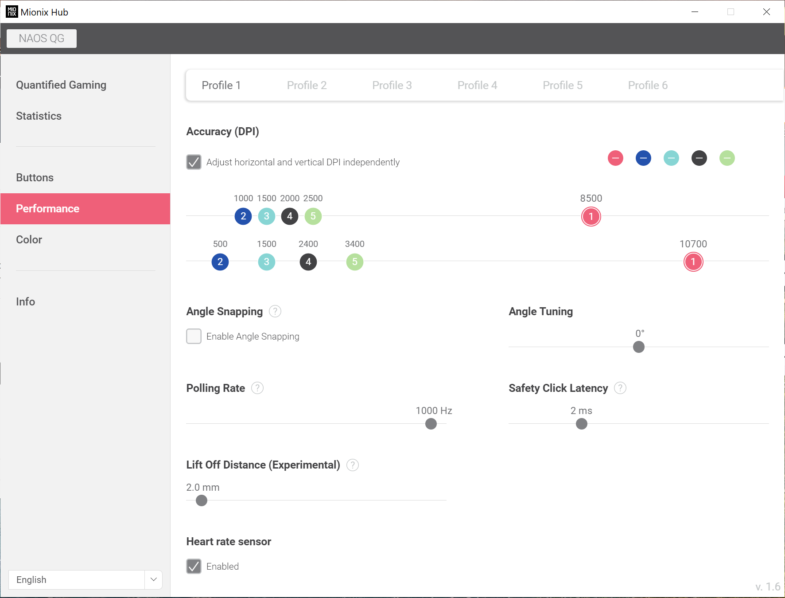This screenshot has height=598, width=785.
Task: Open the Safety Click Latency help icon
Action: 620,388
